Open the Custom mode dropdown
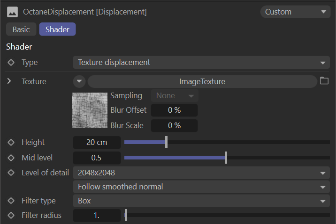The image size is (336, 224). click(295, 12)
